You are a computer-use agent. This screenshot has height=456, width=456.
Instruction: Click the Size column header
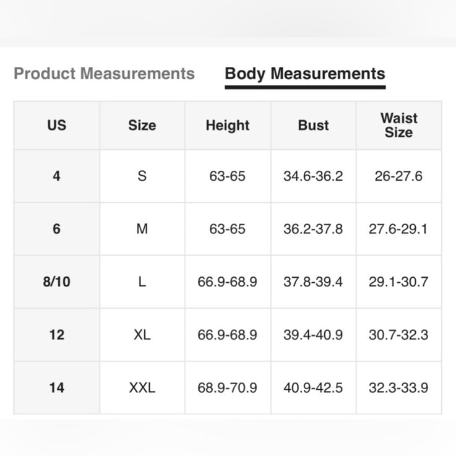(142, 126)
